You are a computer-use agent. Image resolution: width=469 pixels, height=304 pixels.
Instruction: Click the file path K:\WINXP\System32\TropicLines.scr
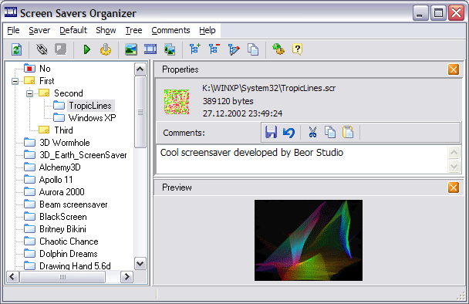coord(269,88)
